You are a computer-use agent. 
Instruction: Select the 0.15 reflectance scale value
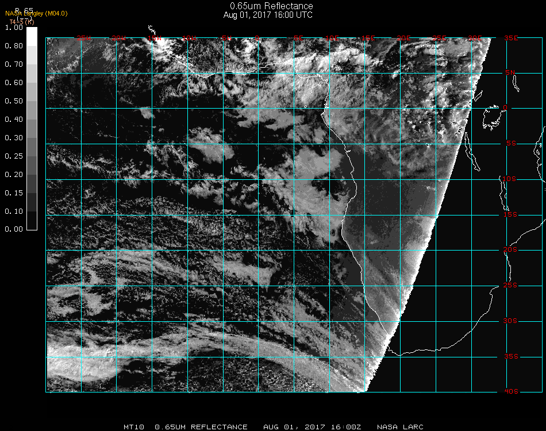click(14, 193)
